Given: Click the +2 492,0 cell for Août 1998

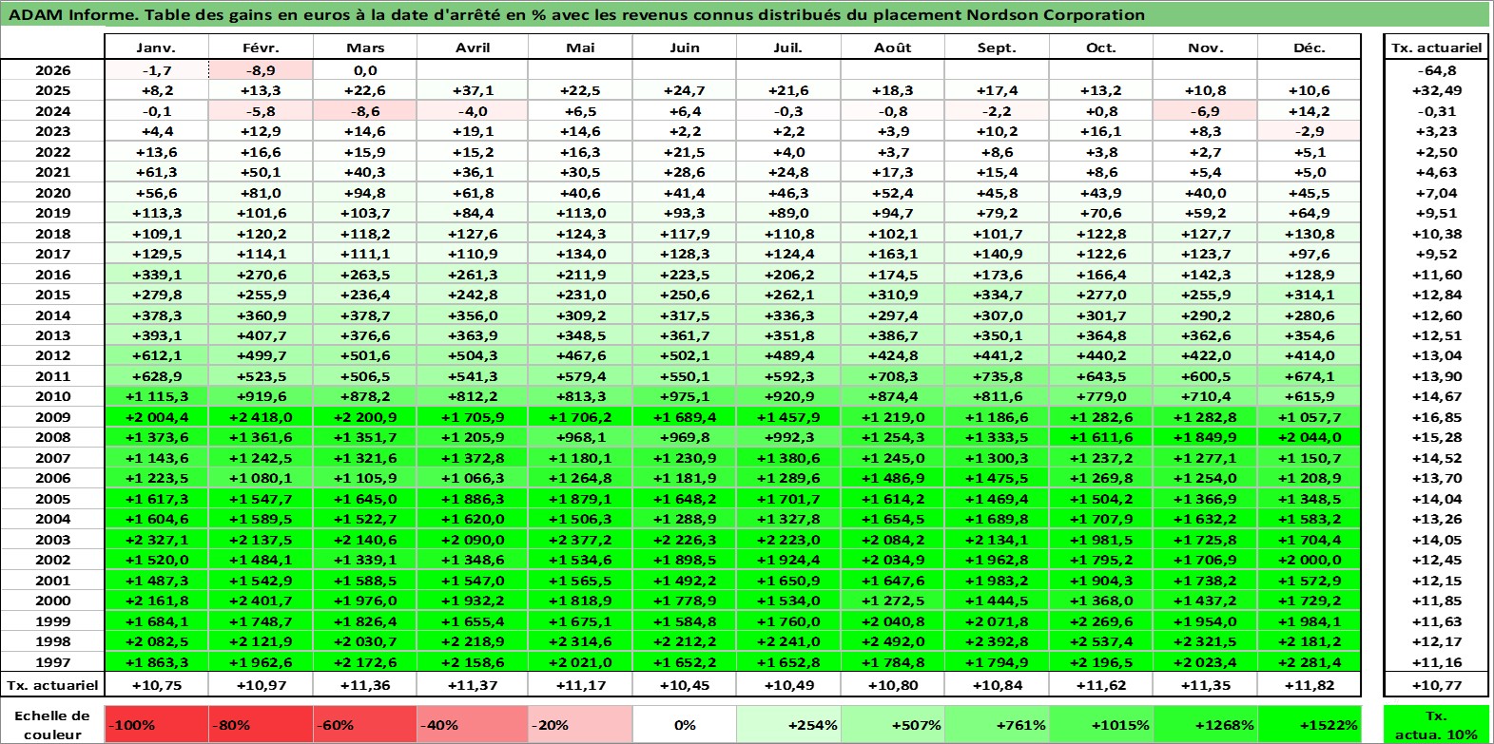Looking at the screenshot, I should [893, 641].
